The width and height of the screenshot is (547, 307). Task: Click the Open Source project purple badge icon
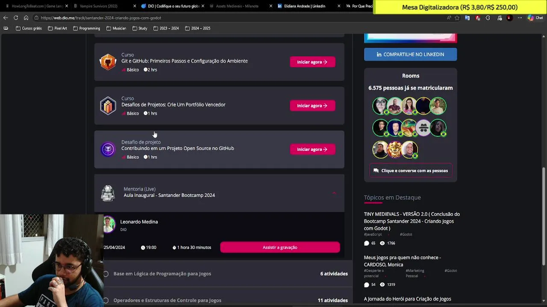click(108, 149)
